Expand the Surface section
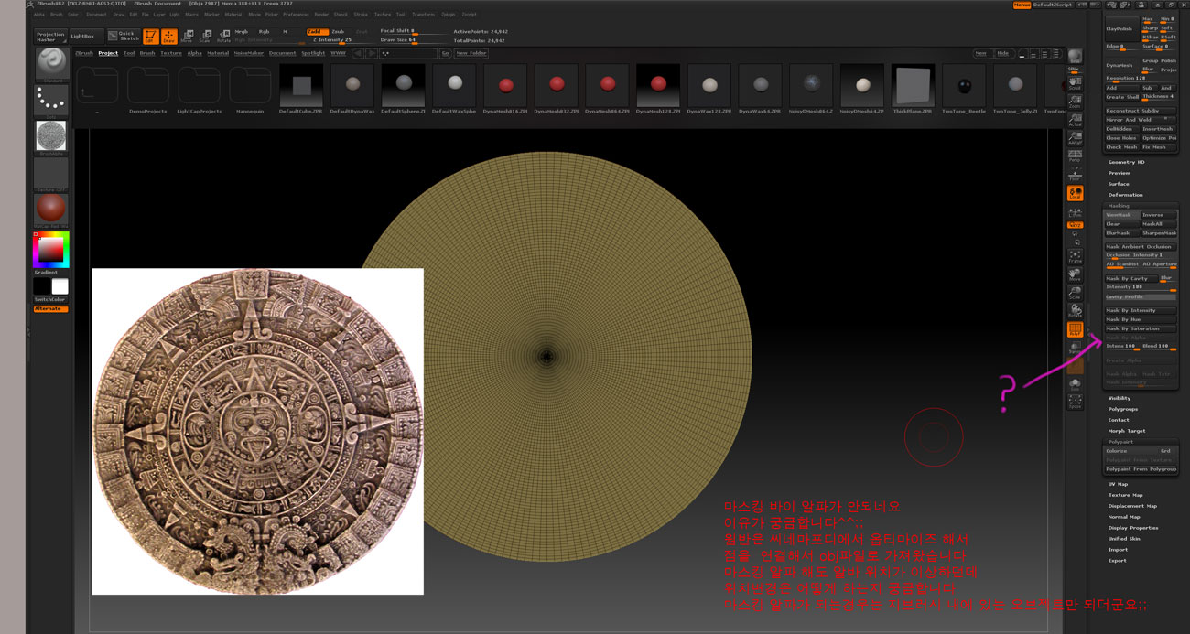This screenshot has width=1190, height=634. point(1119,184)
